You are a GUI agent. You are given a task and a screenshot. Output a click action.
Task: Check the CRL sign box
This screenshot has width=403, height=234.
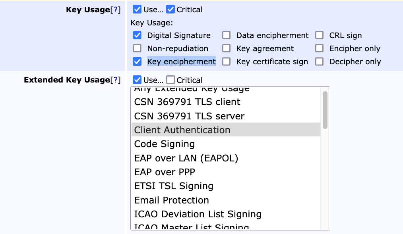[x=319, y=35]
